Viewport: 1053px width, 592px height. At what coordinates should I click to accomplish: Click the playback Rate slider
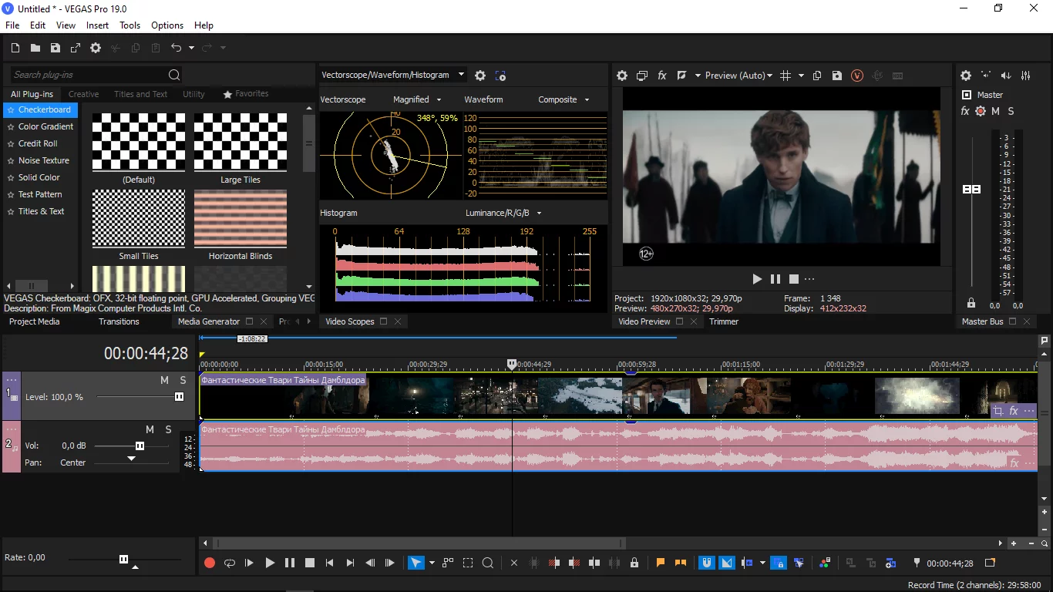point(123,559)
